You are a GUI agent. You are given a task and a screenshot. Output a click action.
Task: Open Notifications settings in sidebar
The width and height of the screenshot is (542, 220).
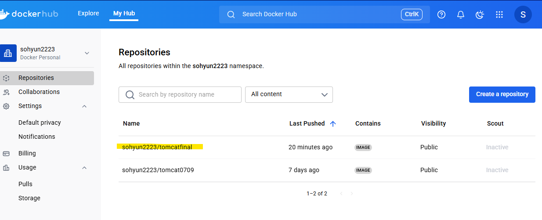point(37,137)
